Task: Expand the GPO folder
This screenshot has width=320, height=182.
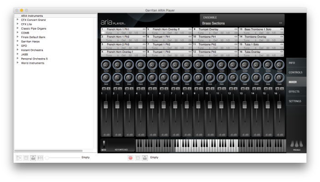Action: tap(18, 45)
